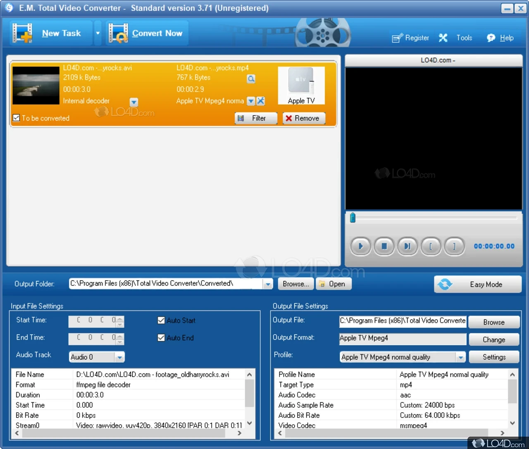Viewport: 529px width, 449px height.
Task: Click output profile list scroll down arrow
Action: click(x=512, y=423)
